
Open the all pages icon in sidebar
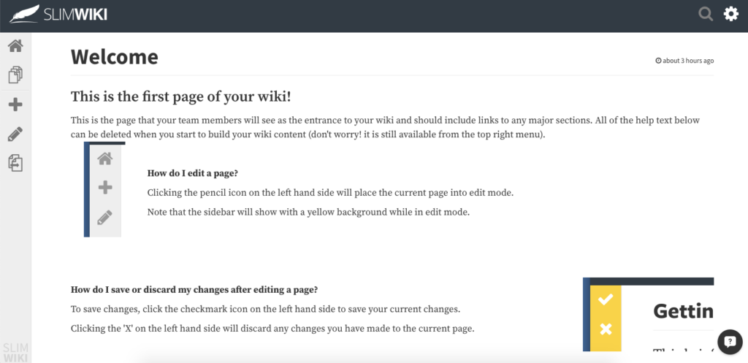16,75
